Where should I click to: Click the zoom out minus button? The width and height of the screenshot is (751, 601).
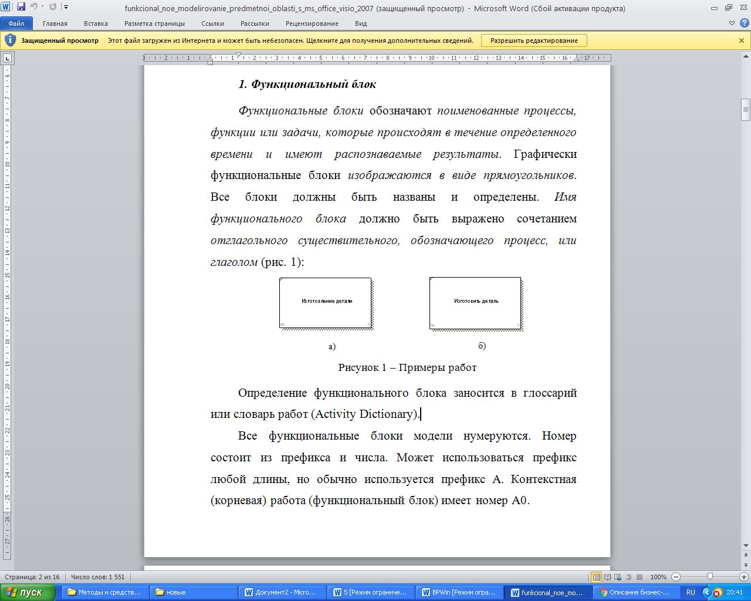(x=676, y=577)
